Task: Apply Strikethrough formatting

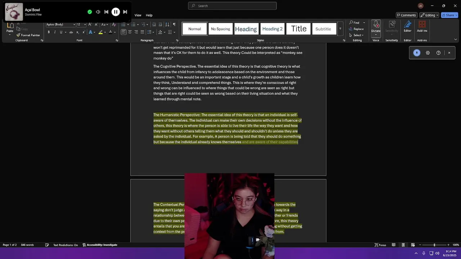Action: click(71, 32)
